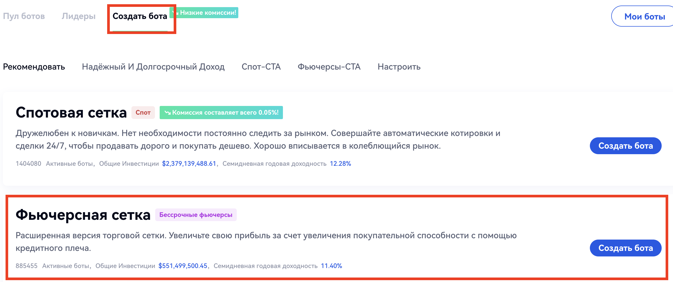Open Мои боты button
This screenshot has height=282, width=673.
pos(644,17)
